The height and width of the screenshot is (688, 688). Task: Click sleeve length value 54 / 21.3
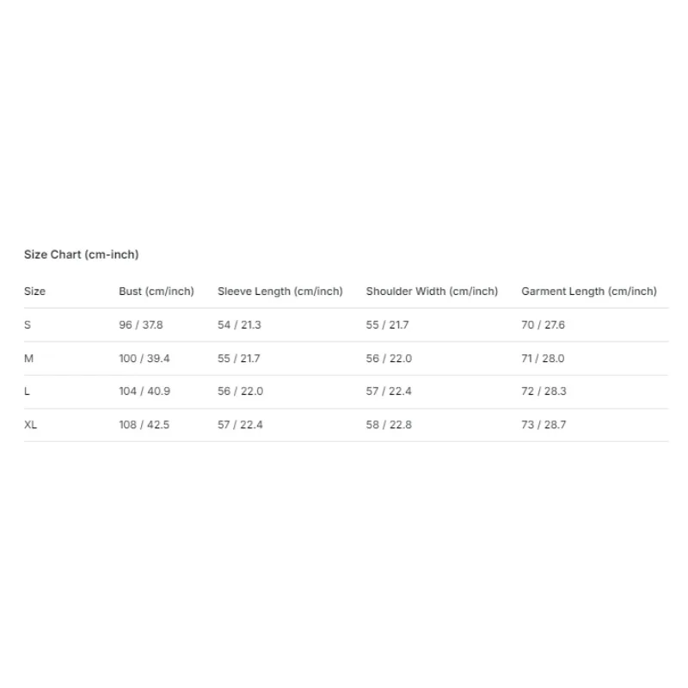tap(239, 325)
